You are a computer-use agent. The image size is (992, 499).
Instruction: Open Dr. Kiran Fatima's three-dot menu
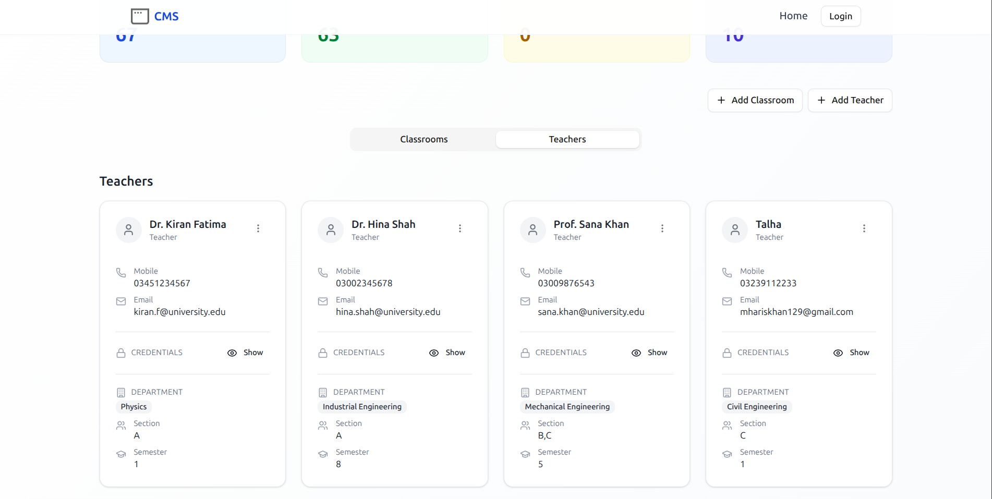pyautogui.click(x=258, y=228)
